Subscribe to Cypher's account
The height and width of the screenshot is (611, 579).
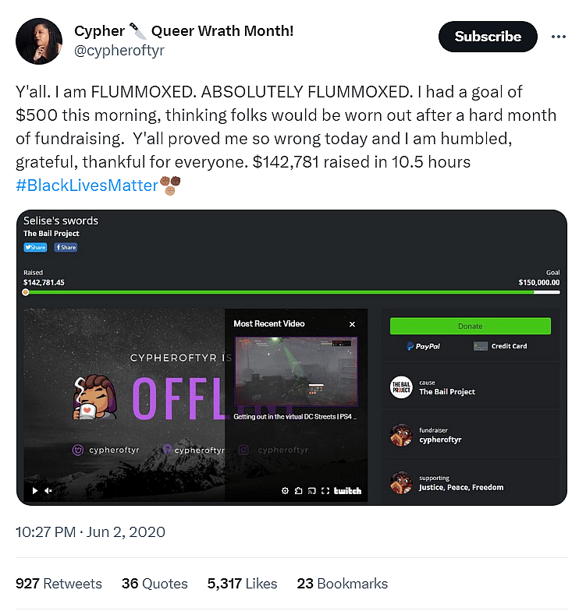click(x=488, y=37)
